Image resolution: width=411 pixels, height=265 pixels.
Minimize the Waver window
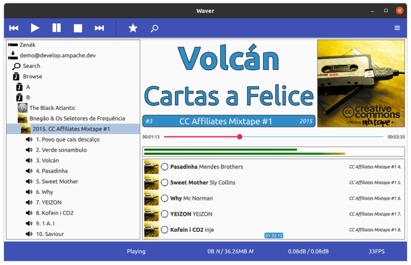coord(372,11)
